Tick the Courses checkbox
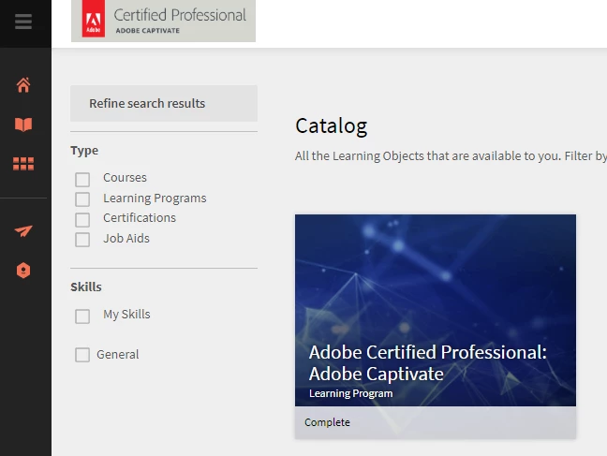607x456 pixels. pyautogui.click(x=82, y=180)
